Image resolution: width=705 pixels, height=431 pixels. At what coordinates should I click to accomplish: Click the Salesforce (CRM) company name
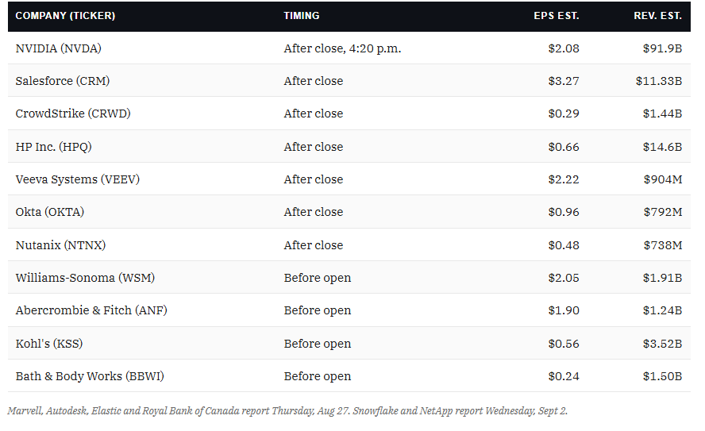pos(63,81)
